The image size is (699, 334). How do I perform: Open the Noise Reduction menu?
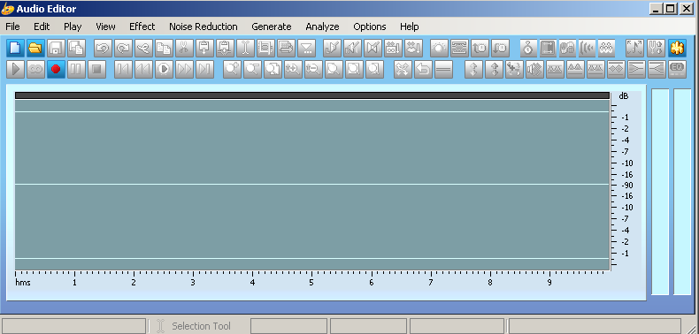coord(204,27)
